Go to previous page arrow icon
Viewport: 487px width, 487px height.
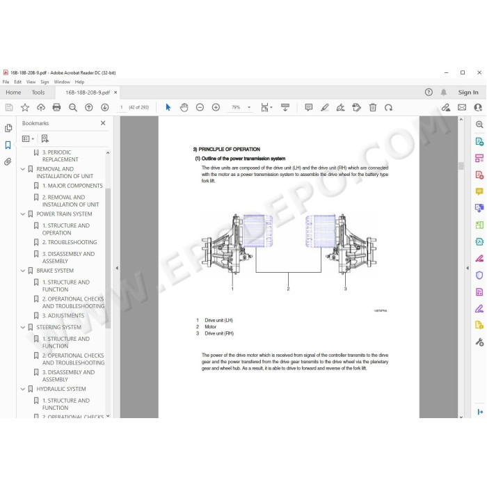(89, 107)
